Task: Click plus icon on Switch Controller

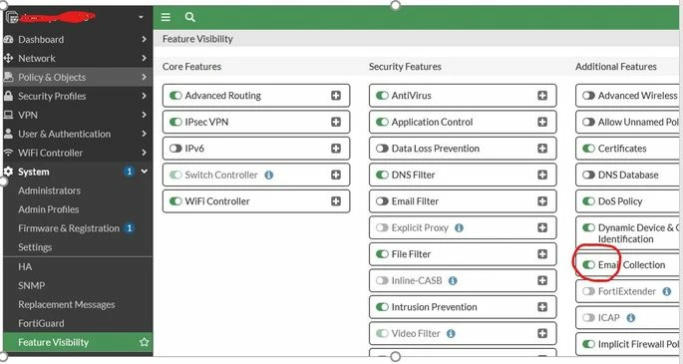Action: 336,176
